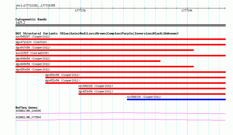Screen dimensions: 233x135
Task: Click the 1q25.2 band label
Action: (x=20, y=22)
